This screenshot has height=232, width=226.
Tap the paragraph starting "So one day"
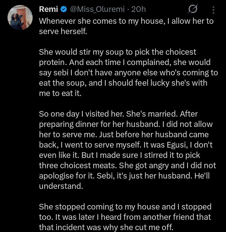pos(126,150)
